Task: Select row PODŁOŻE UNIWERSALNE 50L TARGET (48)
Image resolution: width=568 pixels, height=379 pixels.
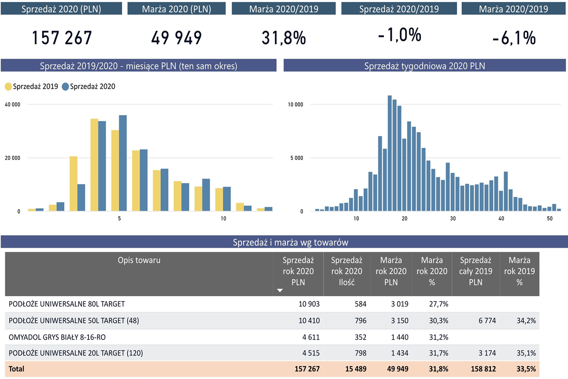Action: pos(74,321)
